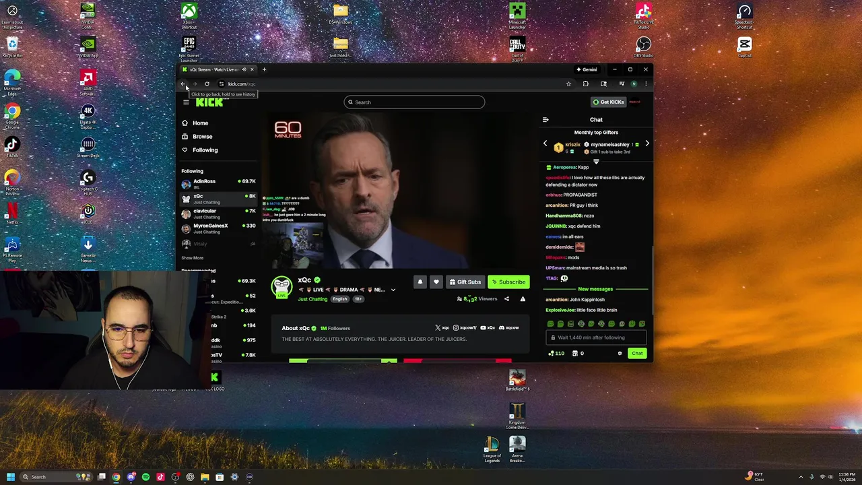
Task: Expand the stream title dropdown chevron
Action: [x=393, y=290]
